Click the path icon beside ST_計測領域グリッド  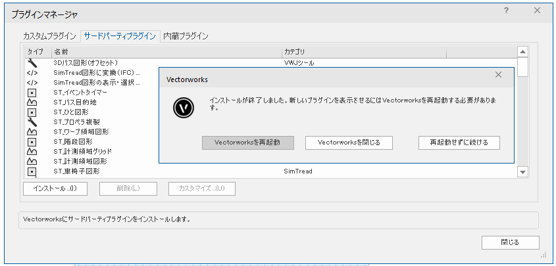point(32,152)
